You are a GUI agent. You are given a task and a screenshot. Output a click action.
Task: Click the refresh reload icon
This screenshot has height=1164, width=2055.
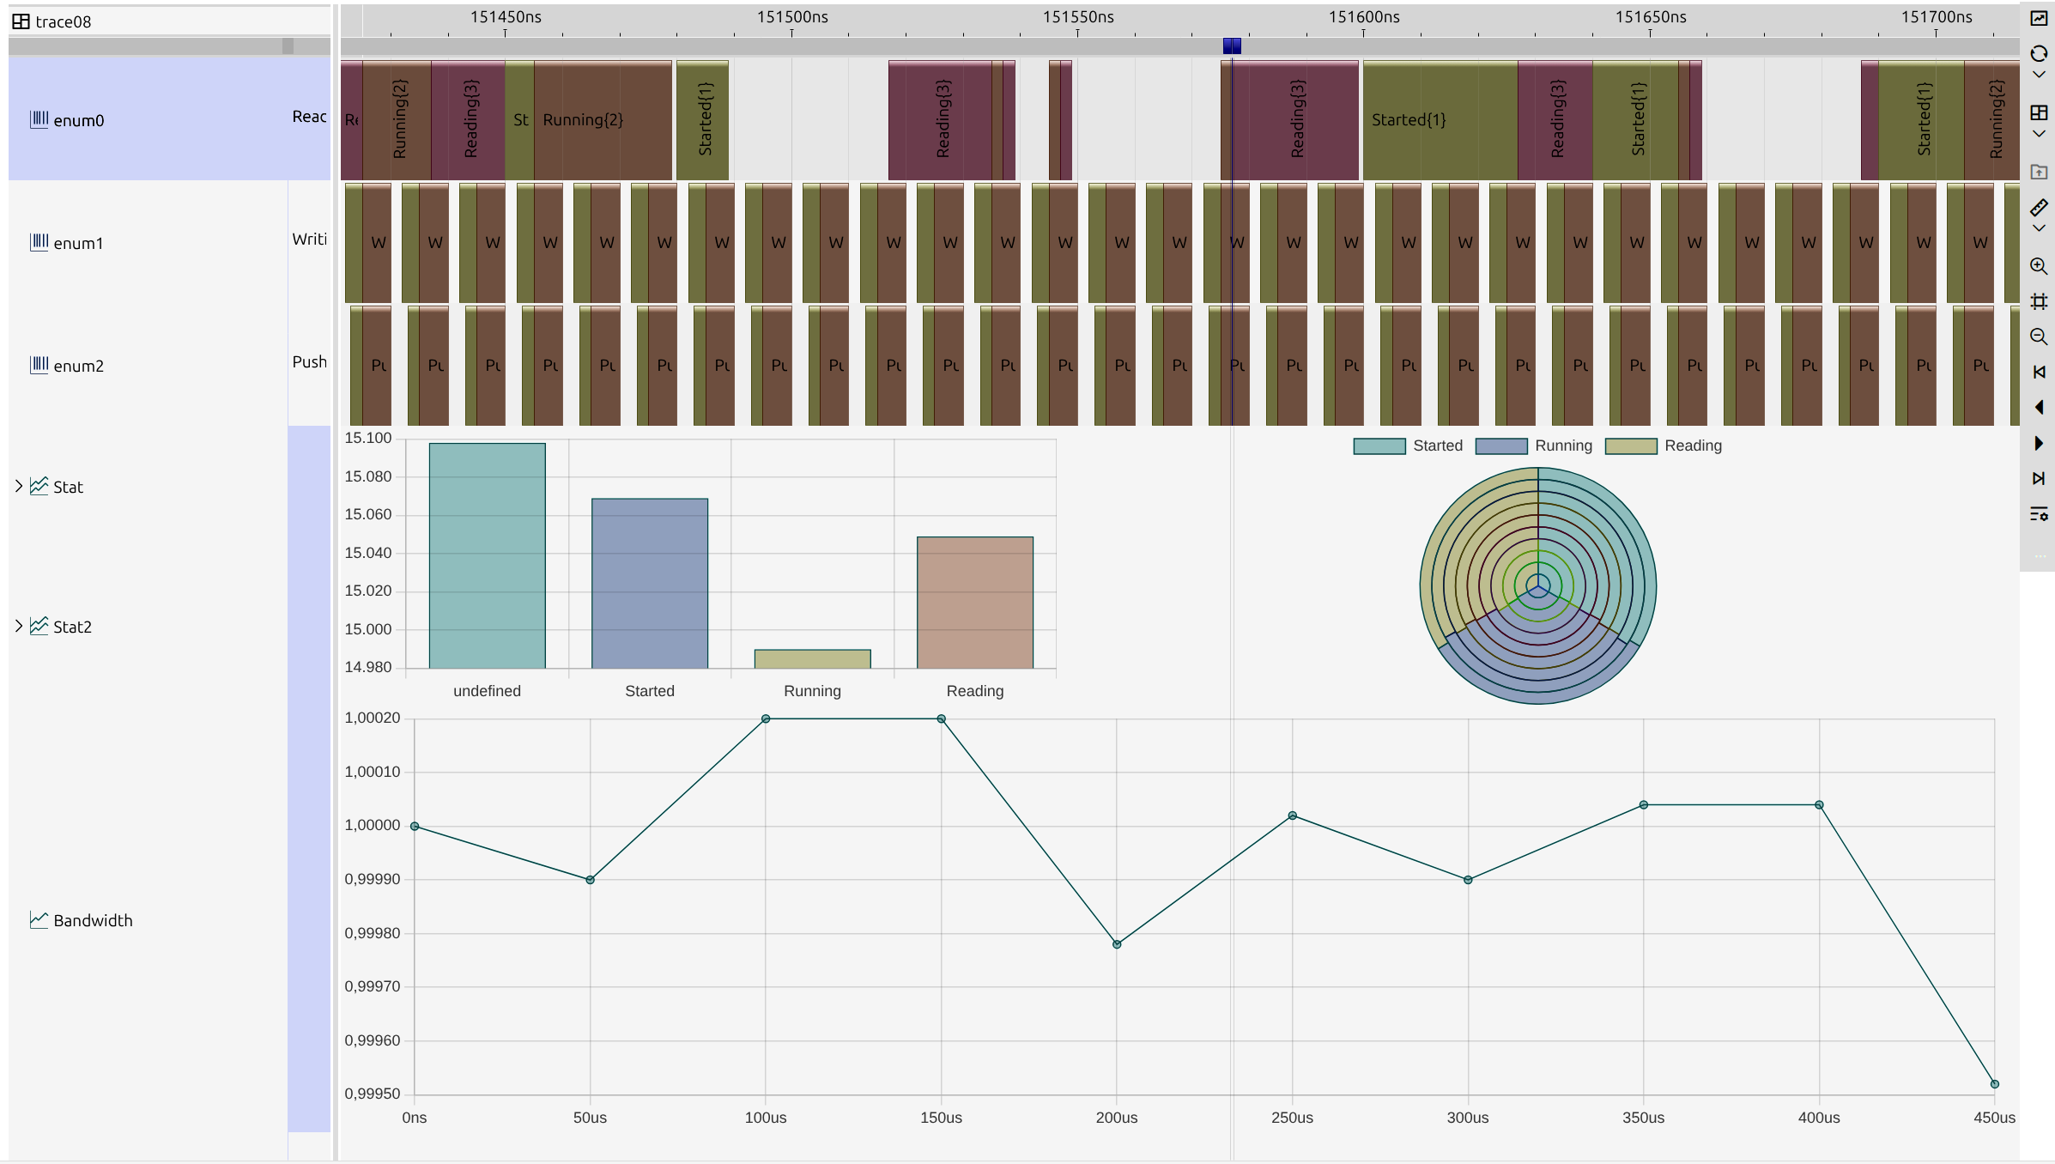pyautogui.click(x=2039, y=54)
